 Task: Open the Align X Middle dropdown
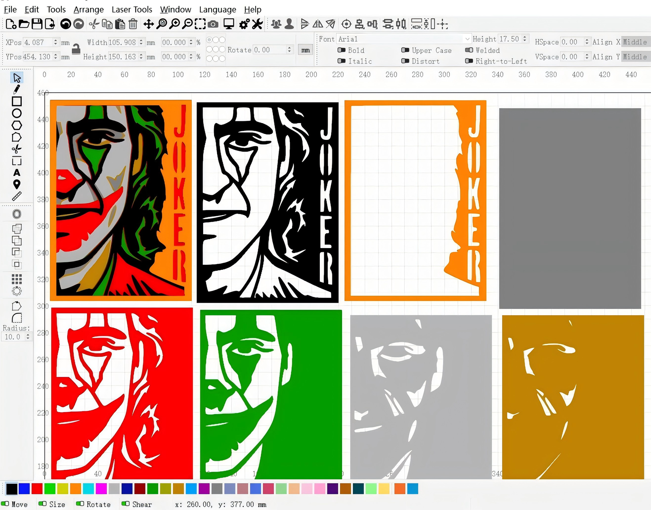click(x=636, y=42)
